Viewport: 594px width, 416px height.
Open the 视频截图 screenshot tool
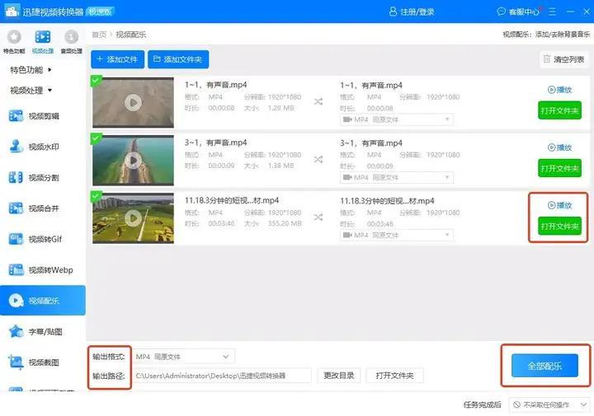[x=43, y=362]
